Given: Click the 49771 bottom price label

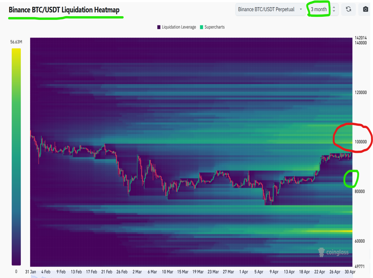Looking at the screenshot, I should pos(360,266).
